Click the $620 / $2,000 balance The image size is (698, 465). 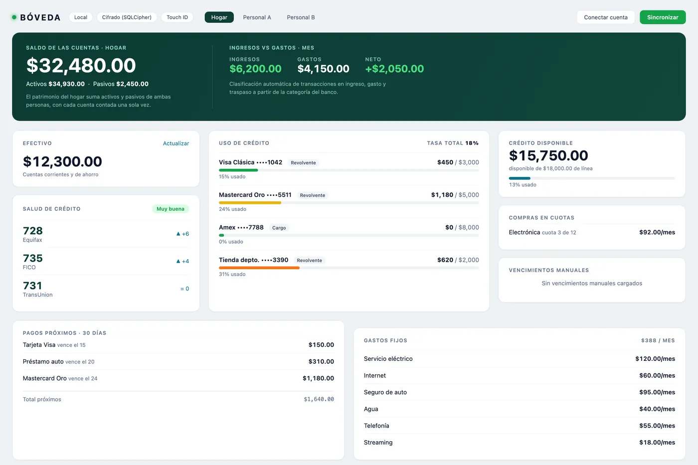(x=458, y=260)
